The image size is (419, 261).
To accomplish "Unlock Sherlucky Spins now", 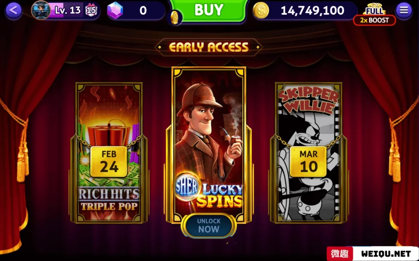I will [x=209, y=225].
